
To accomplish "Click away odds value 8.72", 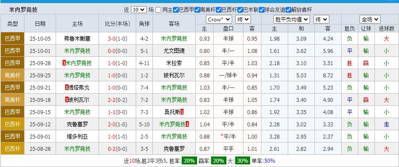I will coord(328,76).
